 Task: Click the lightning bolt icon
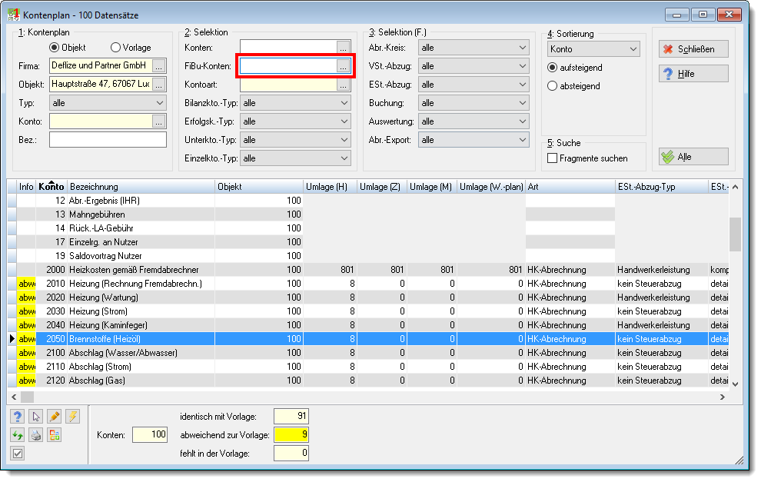tap(73, 417)
